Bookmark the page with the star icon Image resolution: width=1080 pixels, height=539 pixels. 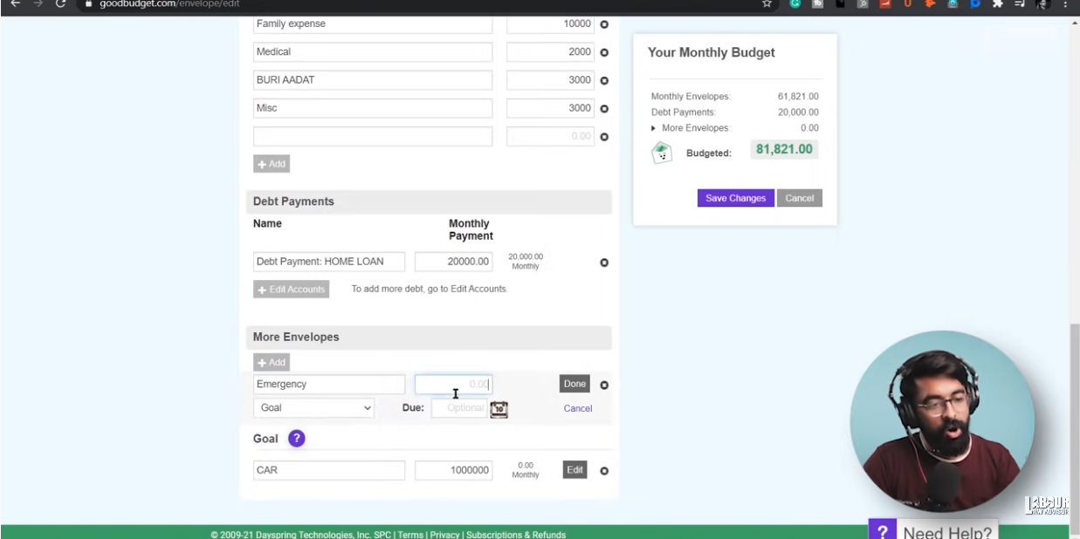pyautogui.click(x=766, y=4)
